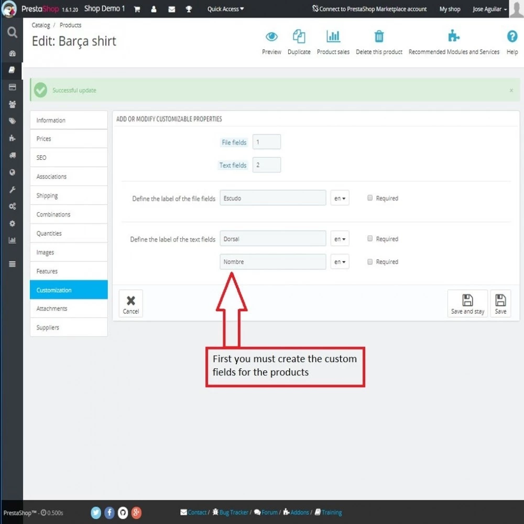524x524 pixels.
Task: Open Price Rules tag sidebar icon
Action: (x=13, y=121)
